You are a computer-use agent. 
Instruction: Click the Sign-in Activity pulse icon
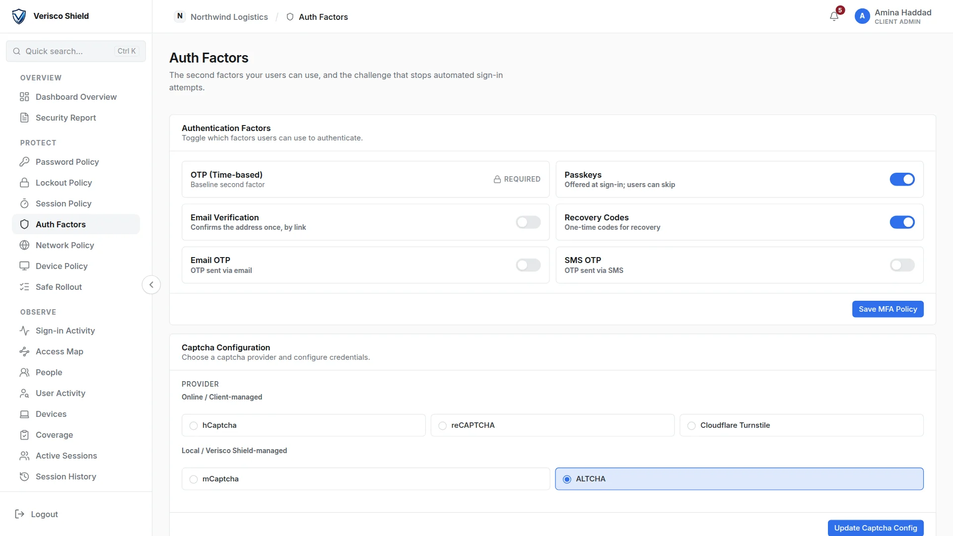[24, 331]
